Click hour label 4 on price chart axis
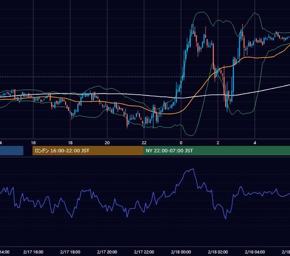This screenshot has width=290, height=256. click(x=255, y=143)
